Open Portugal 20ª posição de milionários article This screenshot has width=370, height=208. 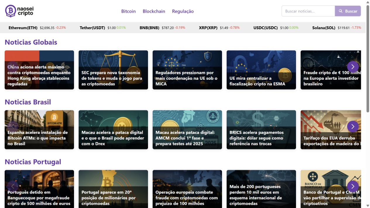(x=113, y=189)
